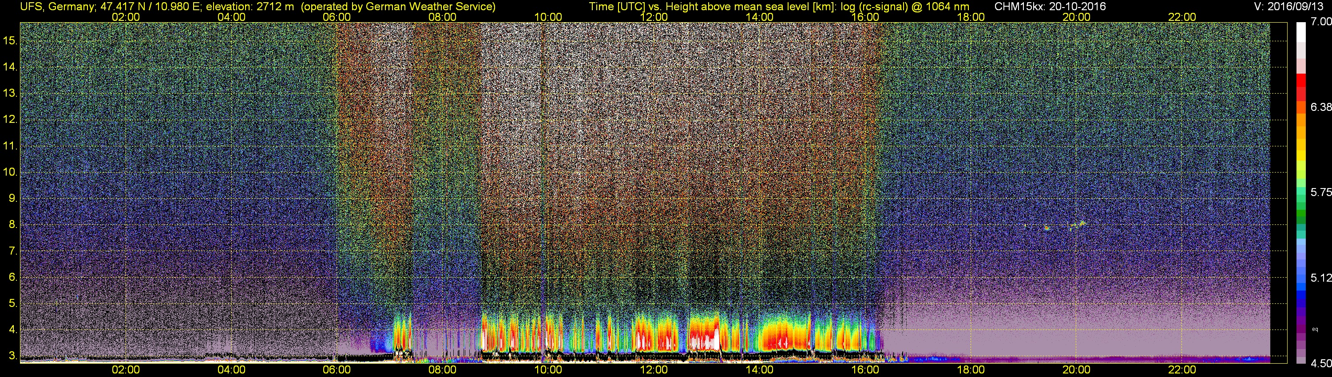Click the 12. km height axis label

click(10, 119)
